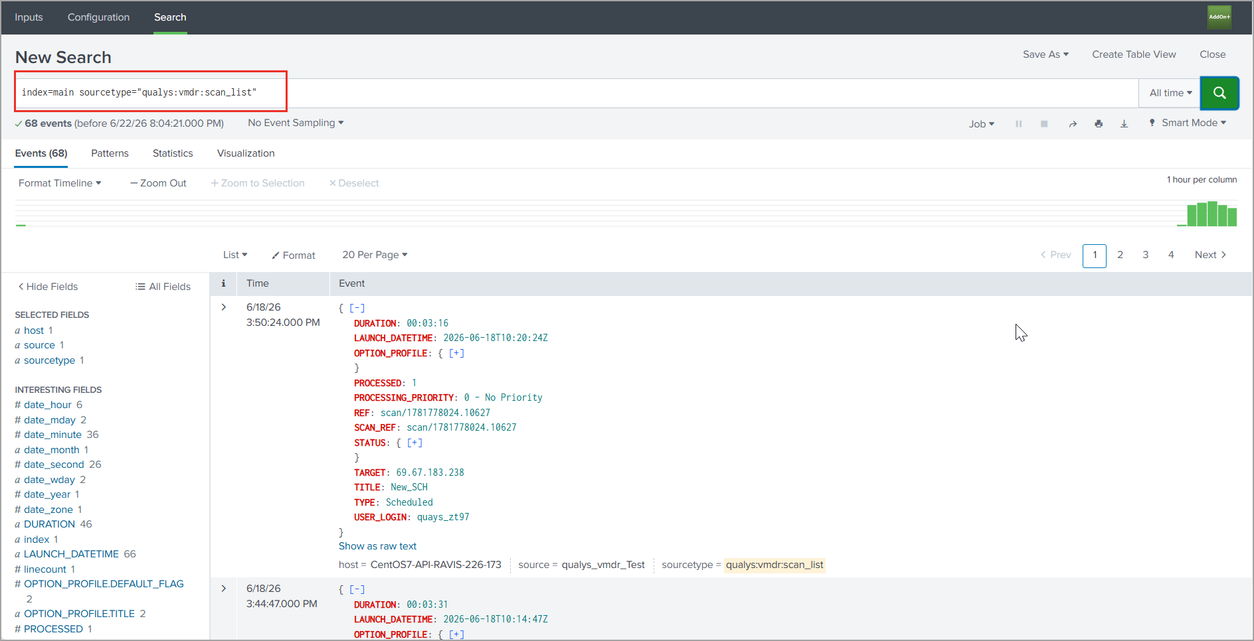The height and width of the screenshot is (641, 1254).
Task: Expand the 3:44:47.000 PM event row
Action: pyautogui.click(x=224, y=589)
